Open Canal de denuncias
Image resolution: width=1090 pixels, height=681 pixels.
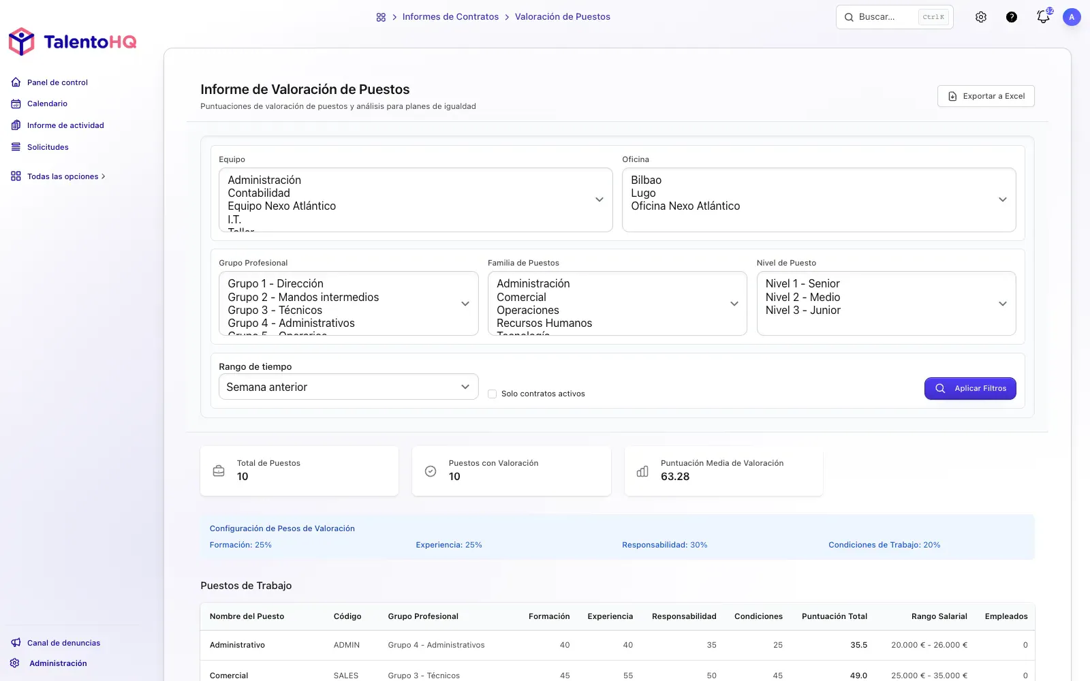click(x=63, y=643)
